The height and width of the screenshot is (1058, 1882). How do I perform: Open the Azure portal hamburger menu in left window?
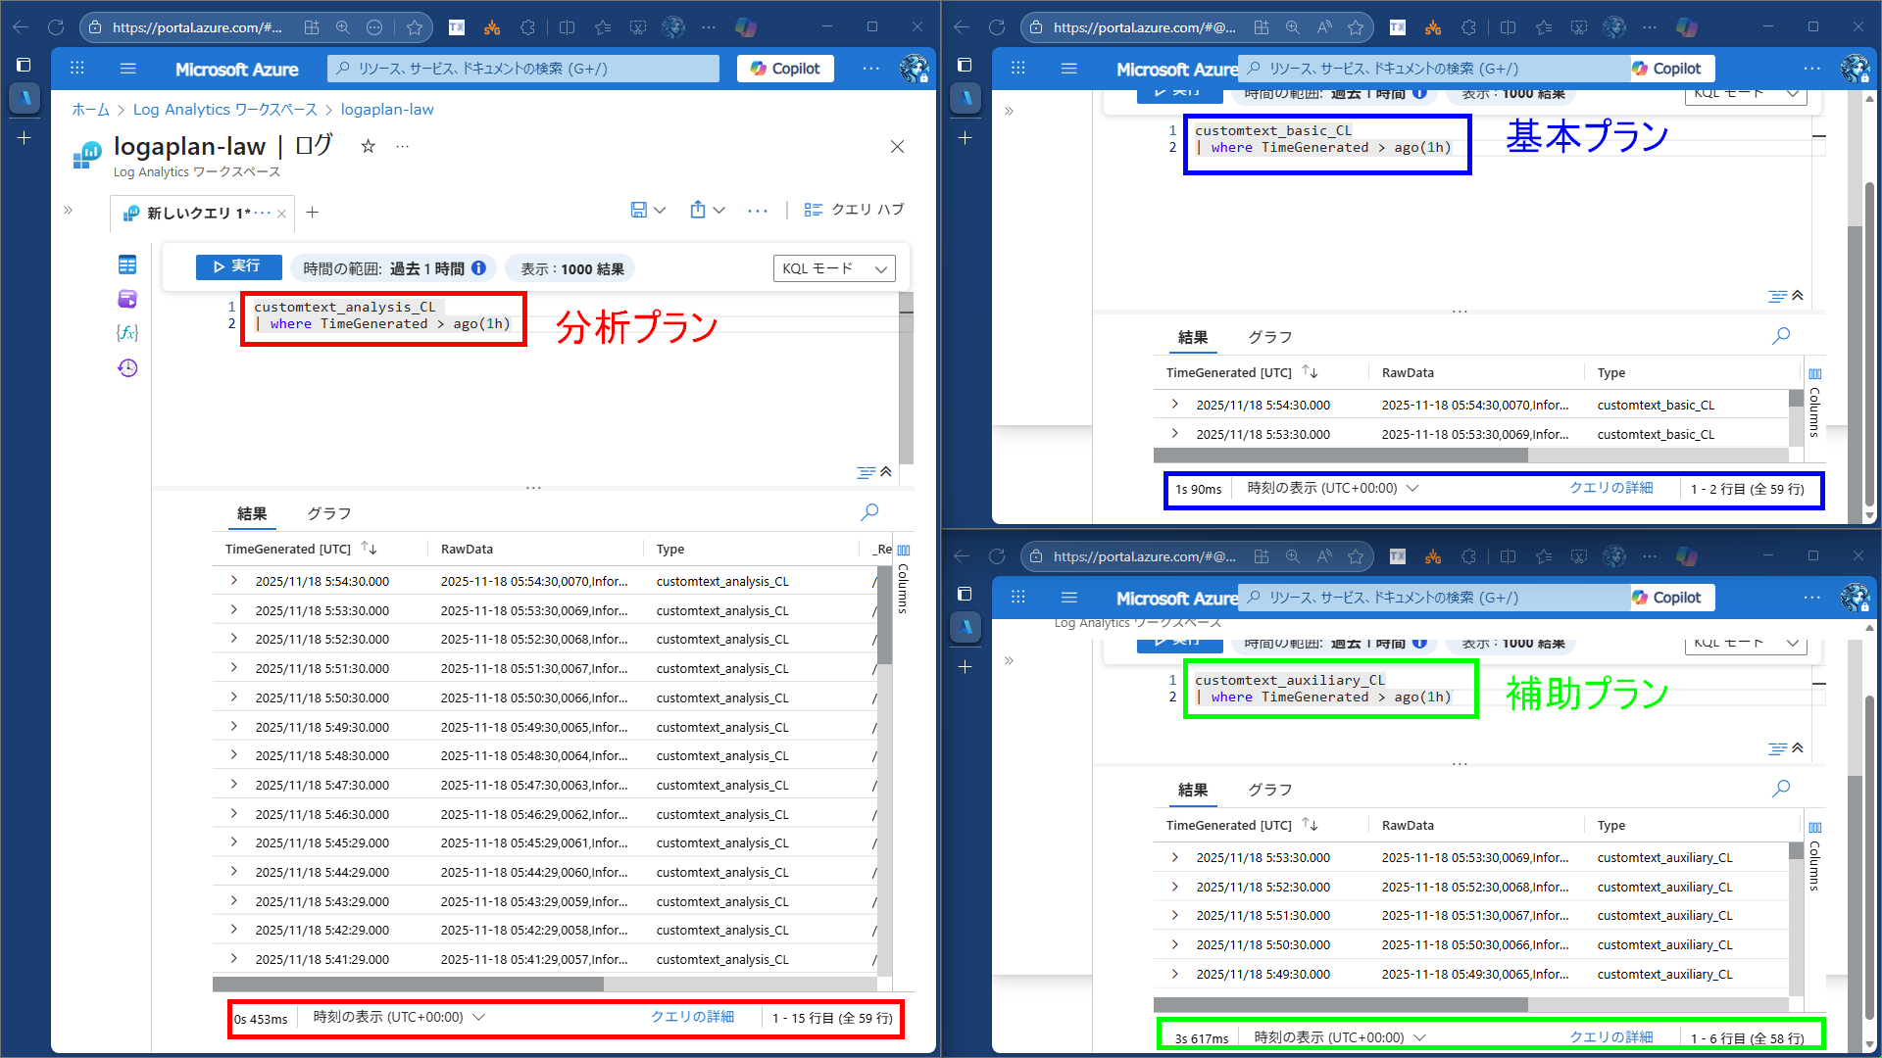tap(127, 69)
